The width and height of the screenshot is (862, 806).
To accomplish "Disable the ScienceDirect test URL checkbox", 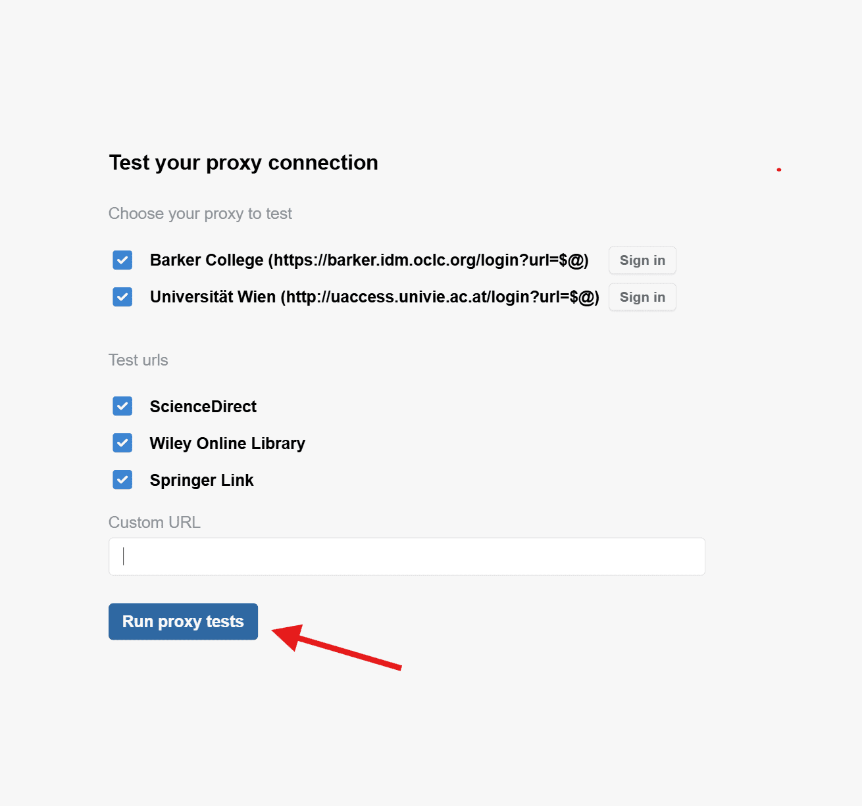I will [x=122, y=406].
